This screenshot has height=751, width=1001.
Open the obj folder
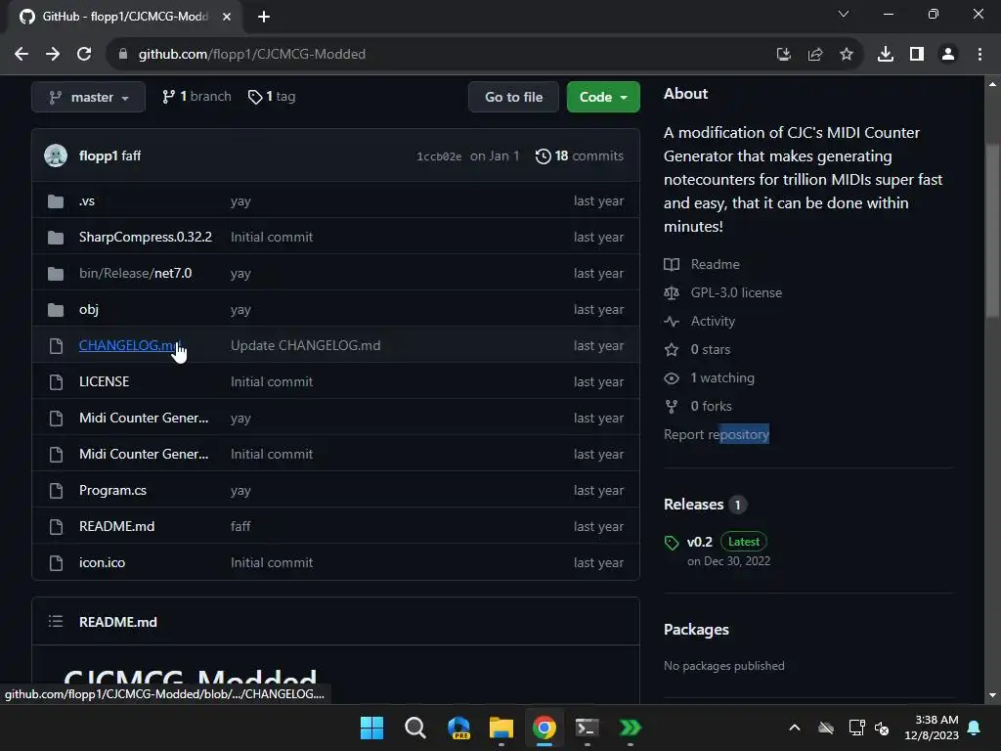(x=89, y=310)
